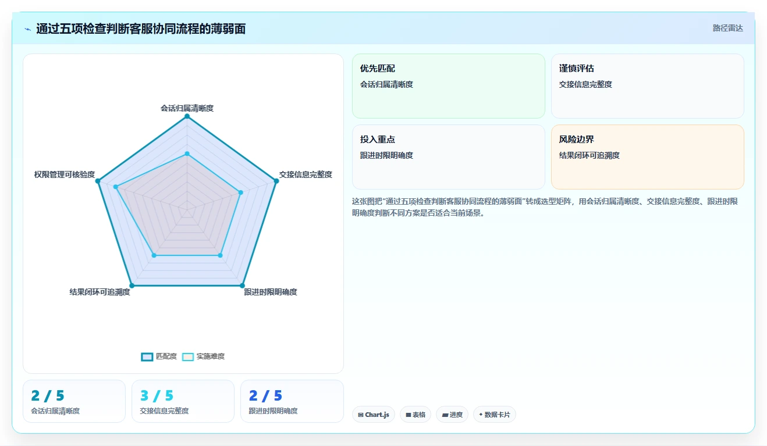Screen dimensions: 767x446
Task: Open the 优先匹配 card
Action: tap(449, 86)
